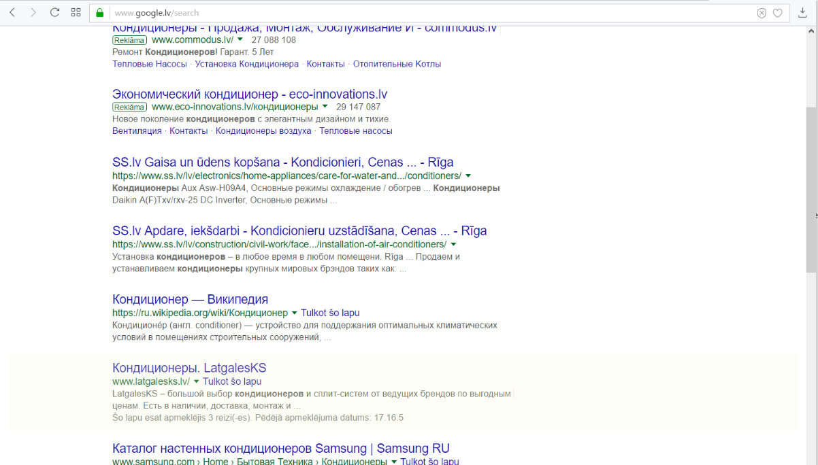Open Кондиционер — Википедия result

pyautogui.click(x=190, y=299)
